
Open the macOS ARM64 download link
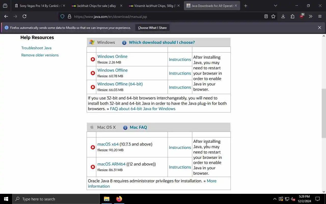tap(111, 164)
